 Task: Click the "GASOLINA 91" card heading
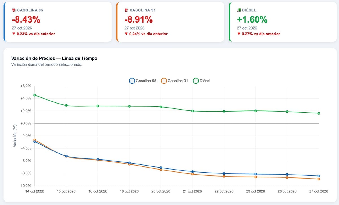(143, 10)
